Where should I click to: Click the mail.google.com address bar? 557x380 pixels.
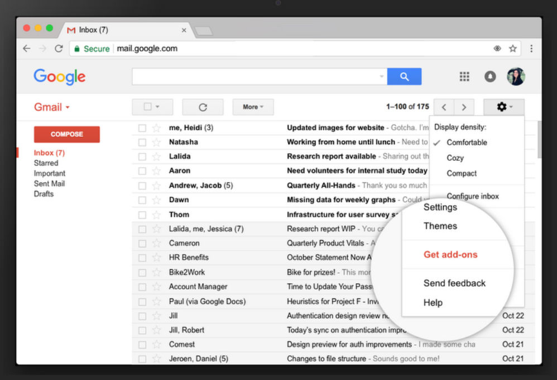click(x=295, y=49)
